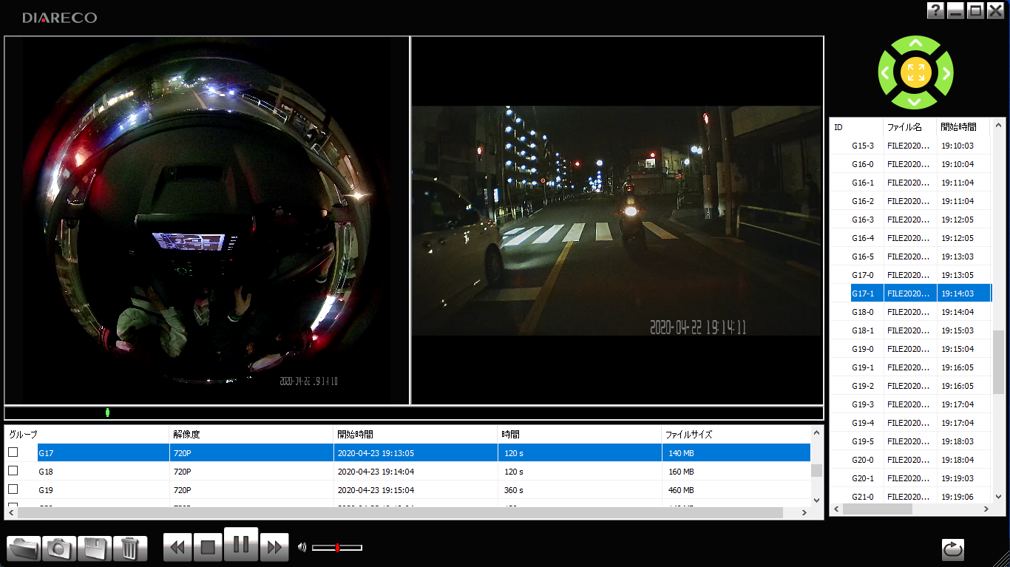Mute the speaker volume icon
The height and width of the screenshot is (567, 1010).
click(302, 548)
